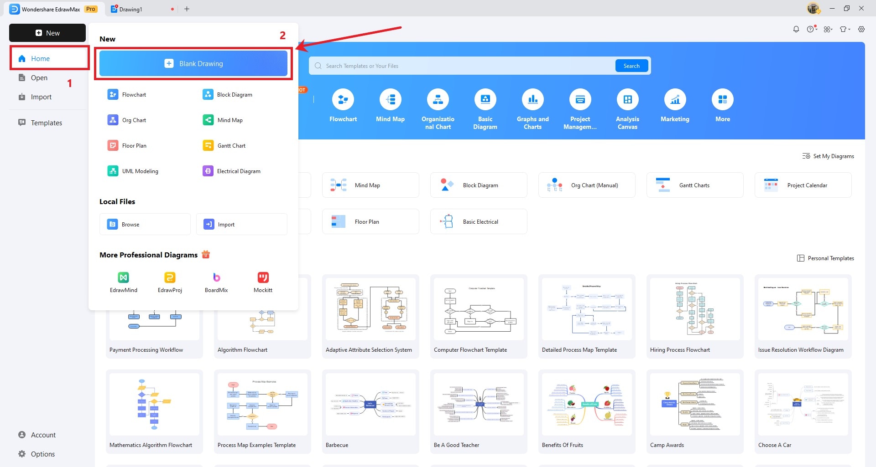Choose Floor Plan in the New menu

[127, 145]
